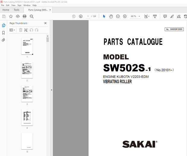This screenshot has height=156, width=187.
Task: Open the Page Thumbnails sidebar icon
Action: [x=4, y=25]
